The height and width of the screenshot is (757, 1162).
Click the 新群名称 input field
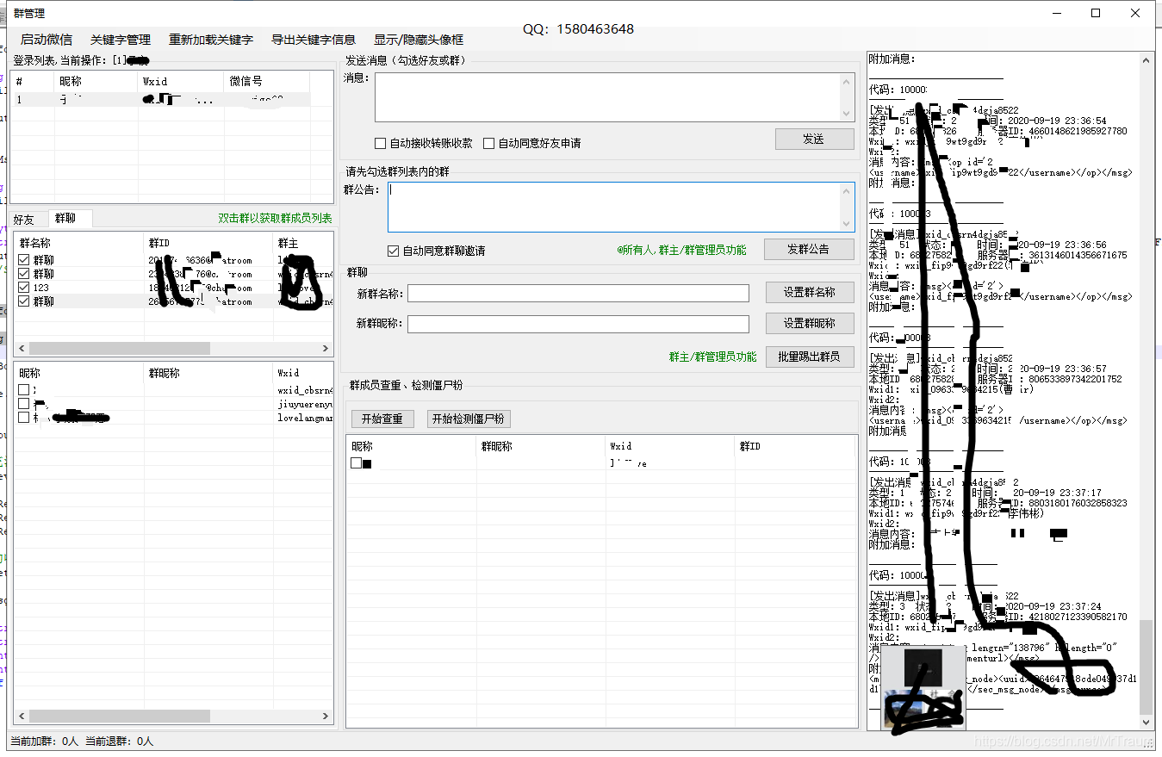[578, 293]
